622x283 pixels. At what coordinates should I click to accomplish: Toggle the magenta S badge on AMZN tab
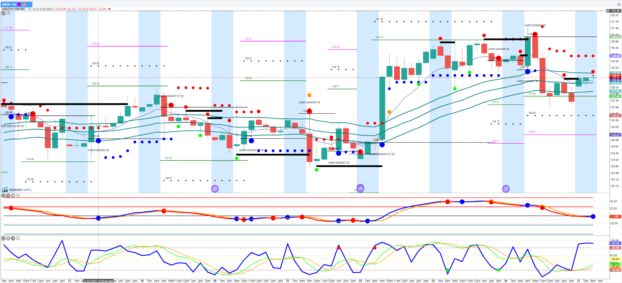tap(19, 4)
